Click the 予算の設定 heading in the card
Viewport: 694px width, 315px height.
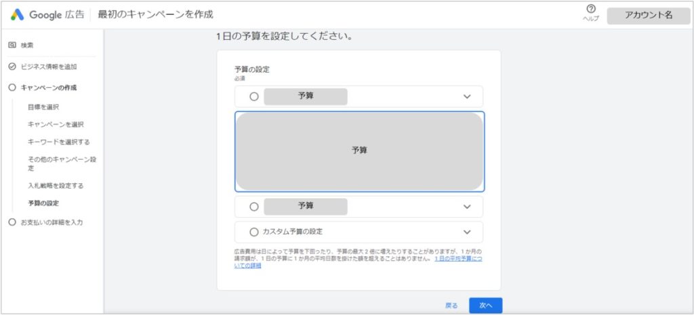[252, 69]
